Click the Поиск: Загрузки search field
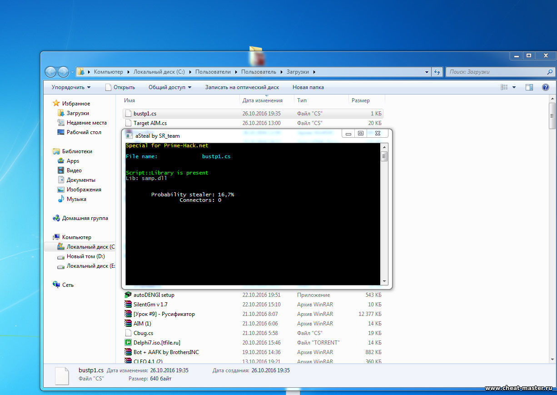 pyautogui.click(x=497, y=72)
